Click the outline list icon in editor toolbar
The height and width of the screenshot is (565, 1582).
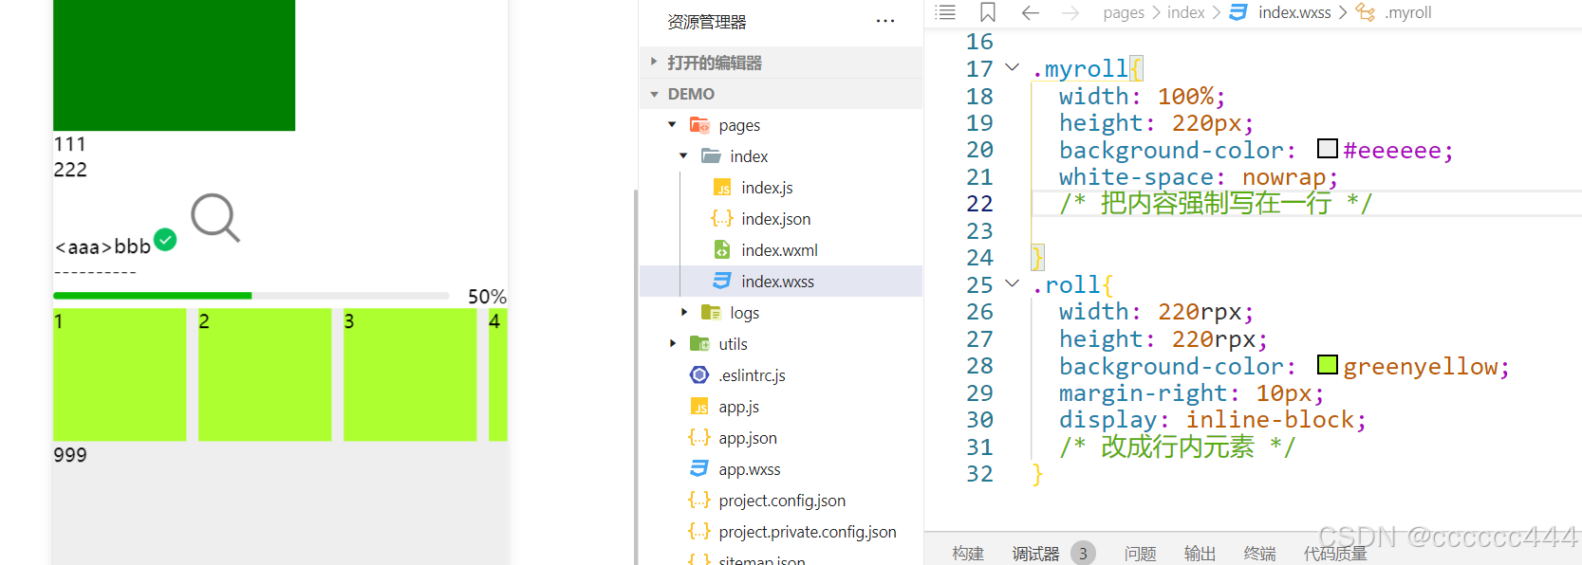(945, 12)
